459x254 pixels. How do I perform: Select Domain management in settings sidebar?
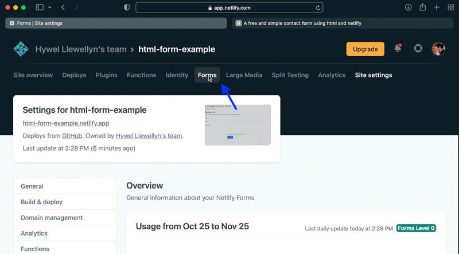coord(65,217)
